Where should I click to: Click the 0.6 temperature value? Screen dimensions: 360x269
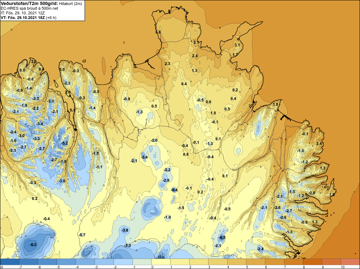208,102
